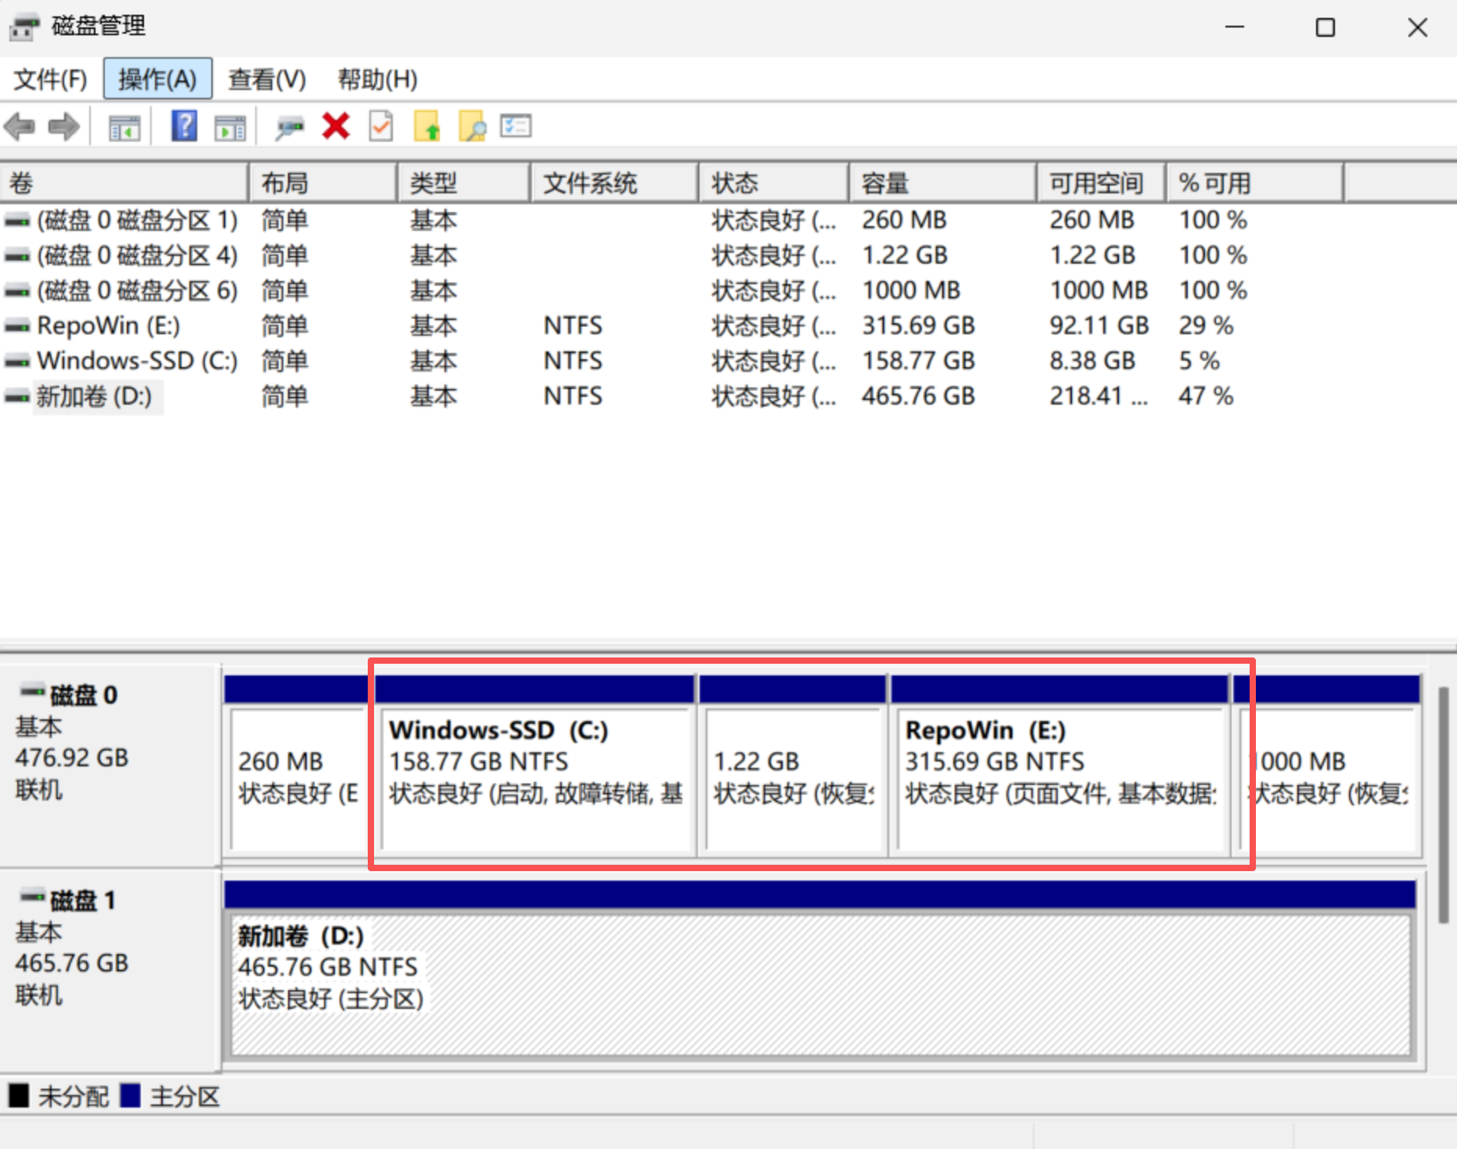Click the red X delete icon

pos(336,126)
